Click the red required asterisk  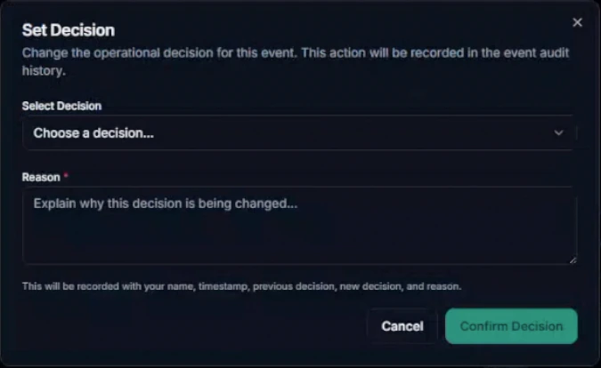point(66,175)
